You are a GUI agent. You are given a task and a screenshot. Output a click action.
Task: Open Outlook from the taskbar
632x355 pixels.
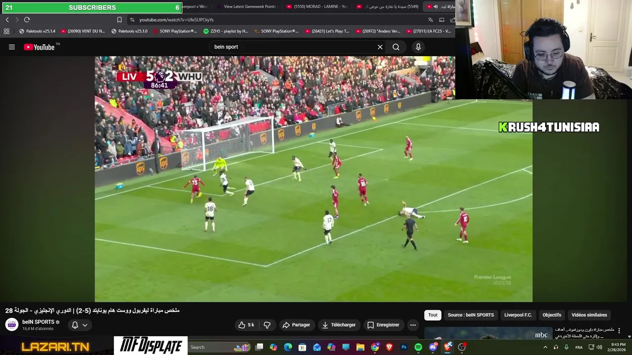pyautogui.click(x=317, y=347)
